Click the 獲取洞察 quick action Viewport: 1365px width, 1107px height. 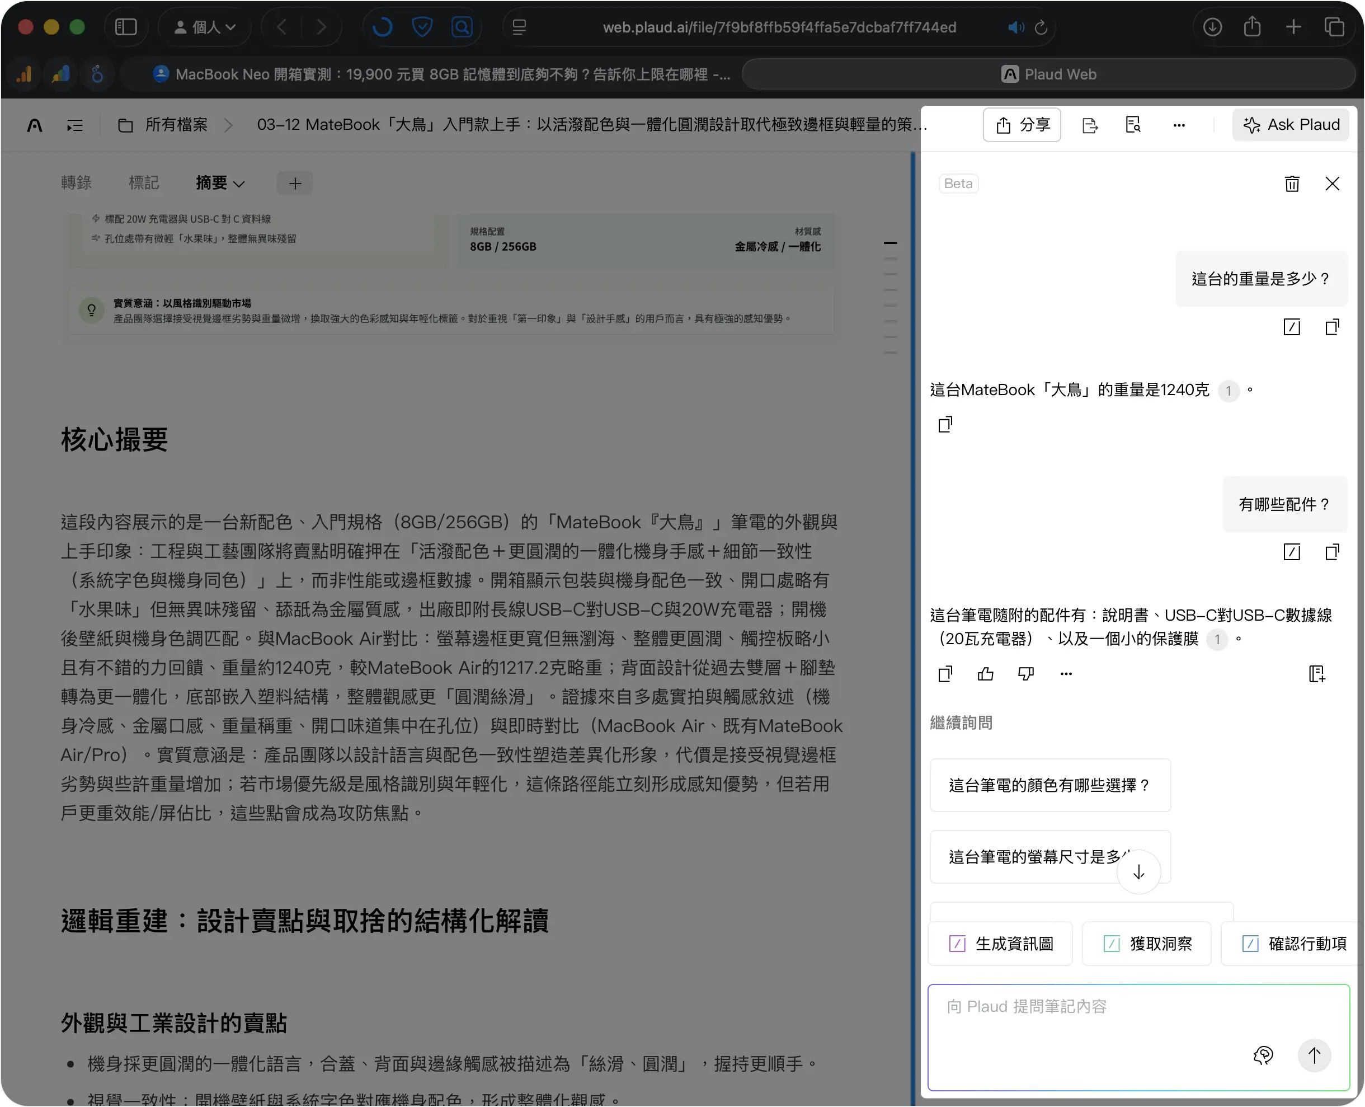[1146, 944]
